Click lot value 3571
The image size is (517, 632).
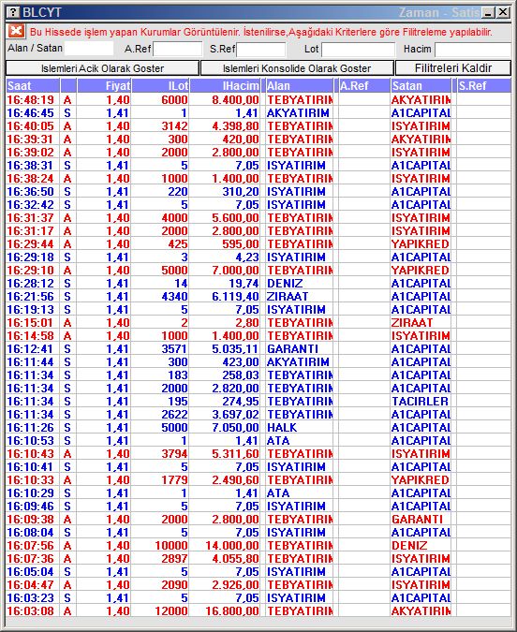coord(174,348)
